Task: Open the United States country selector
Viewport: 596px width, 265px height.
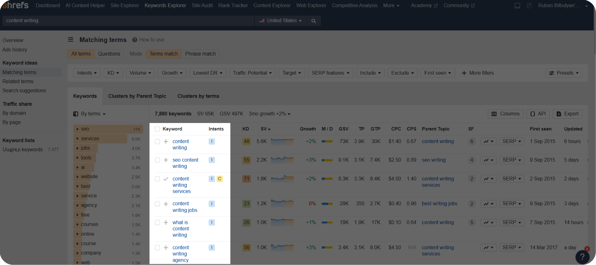Action: 280,21
